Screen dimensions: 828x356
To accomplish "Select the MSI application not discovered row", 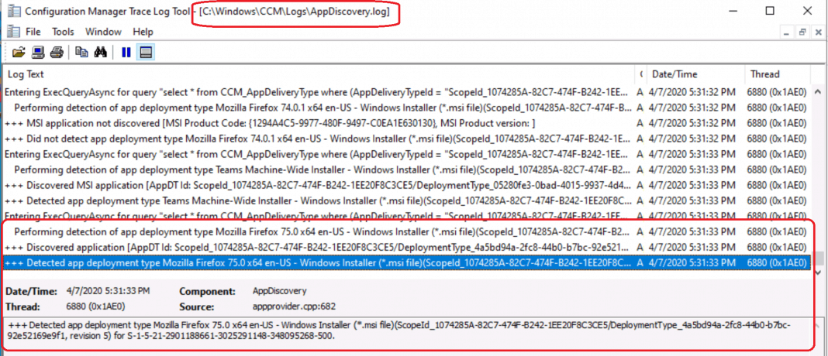I will (310, 124).
